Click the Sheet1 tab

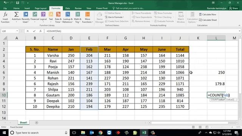click(23, 122)
